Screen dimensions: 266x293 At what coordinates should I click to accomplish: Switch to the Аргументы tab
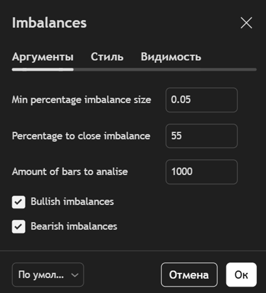pyautogui.click(x=43, y=57)
